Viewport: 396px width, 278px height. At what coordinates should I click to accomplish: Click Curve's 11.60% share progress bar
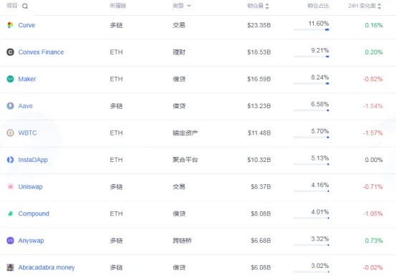[x=311, y=30]
